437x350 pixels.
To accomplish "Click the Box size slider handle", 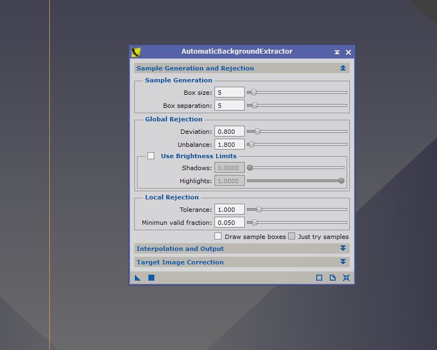I will [x=253, y=92].
